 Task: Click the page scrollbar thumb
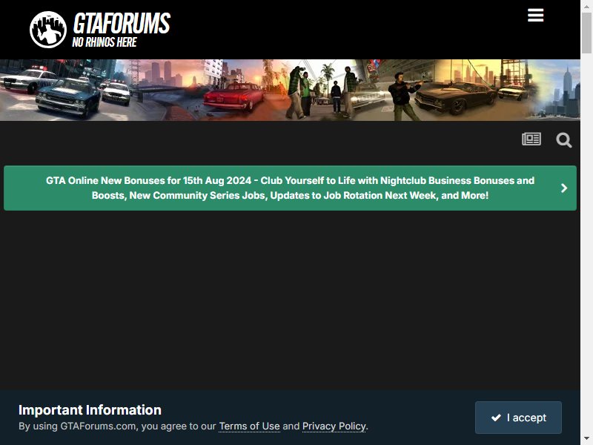pyautogui.click(x=586, y=33)
